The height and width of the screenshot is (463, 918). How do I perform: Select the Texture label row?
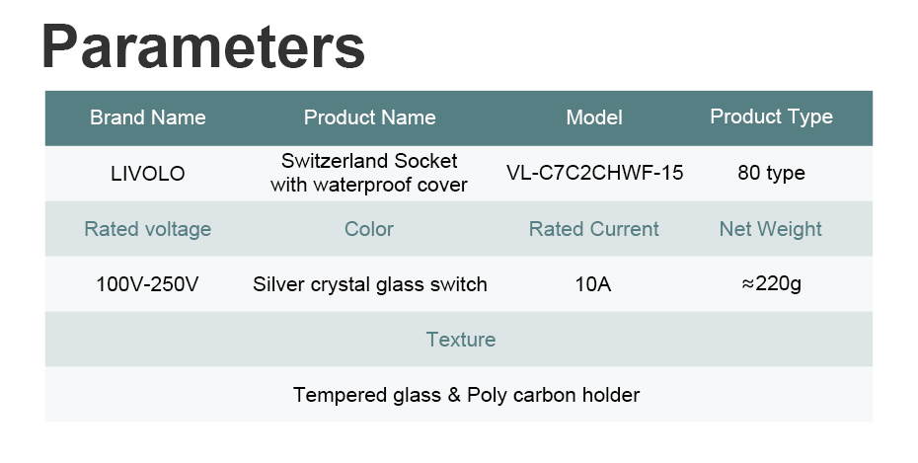[x=459, y=340]
